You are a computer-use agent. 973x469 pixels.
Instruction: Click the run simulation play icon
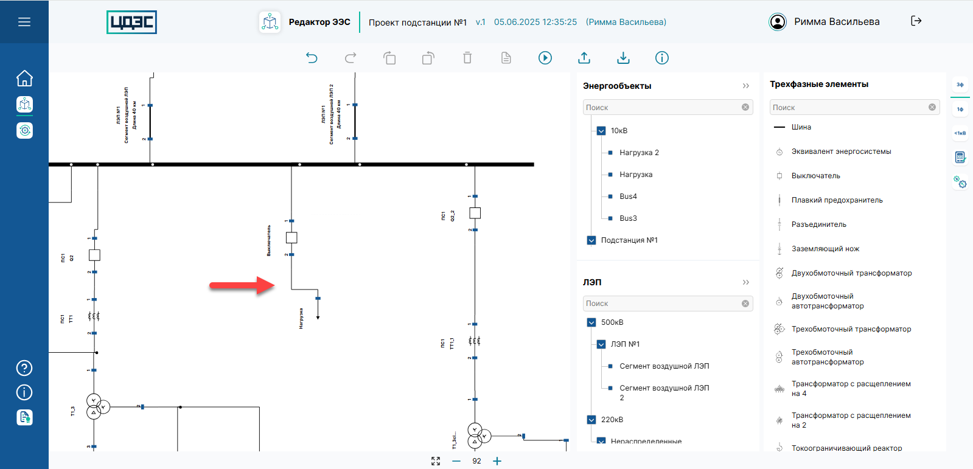click(545, 58)
